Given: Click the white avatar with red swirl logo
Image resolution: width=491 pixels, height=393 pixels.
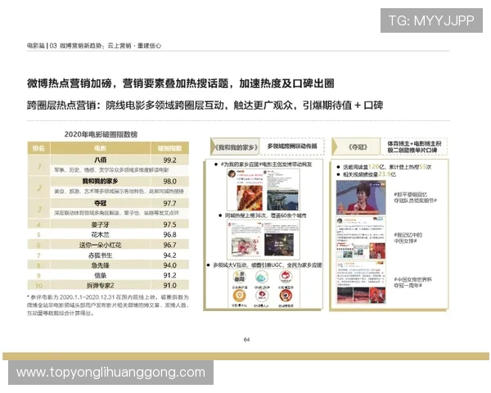Looking at the screenshot, I should coord(262,296).
